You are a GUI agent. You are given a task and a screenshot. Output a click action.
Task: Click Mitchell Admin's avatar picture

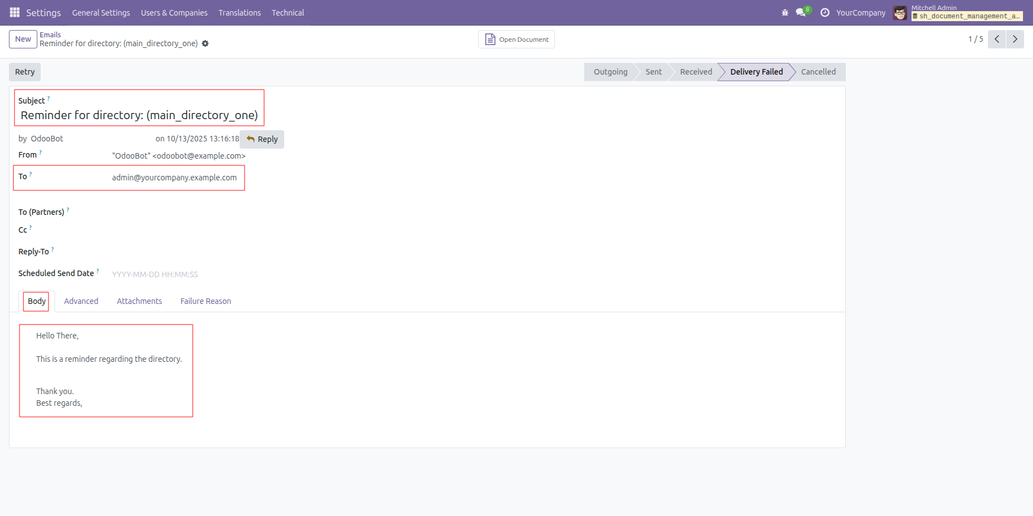coord(900,12)
